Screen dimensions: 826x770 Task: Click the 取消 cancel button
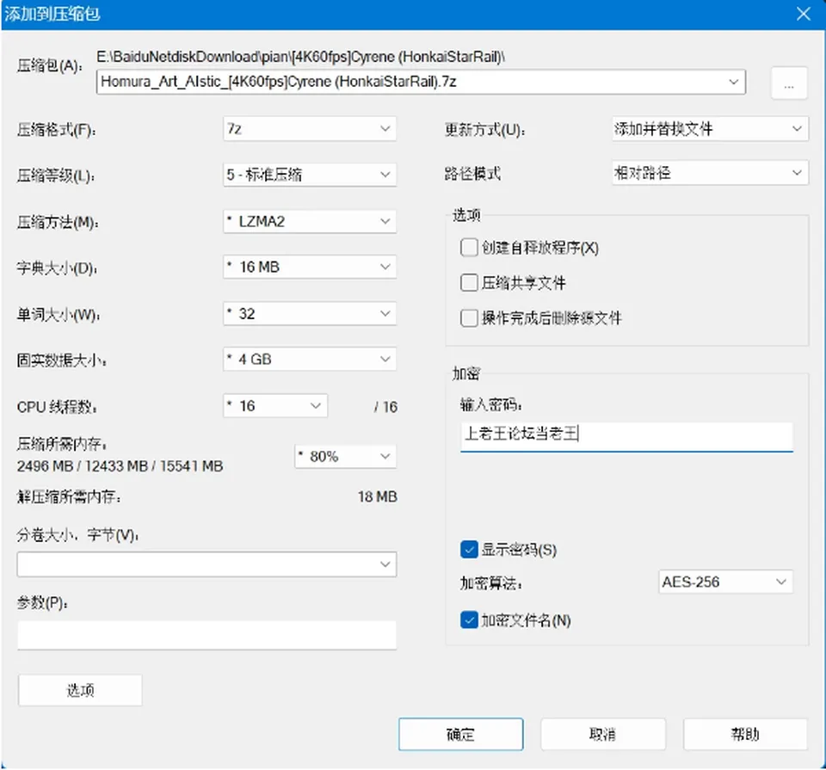tap(603, 734)
